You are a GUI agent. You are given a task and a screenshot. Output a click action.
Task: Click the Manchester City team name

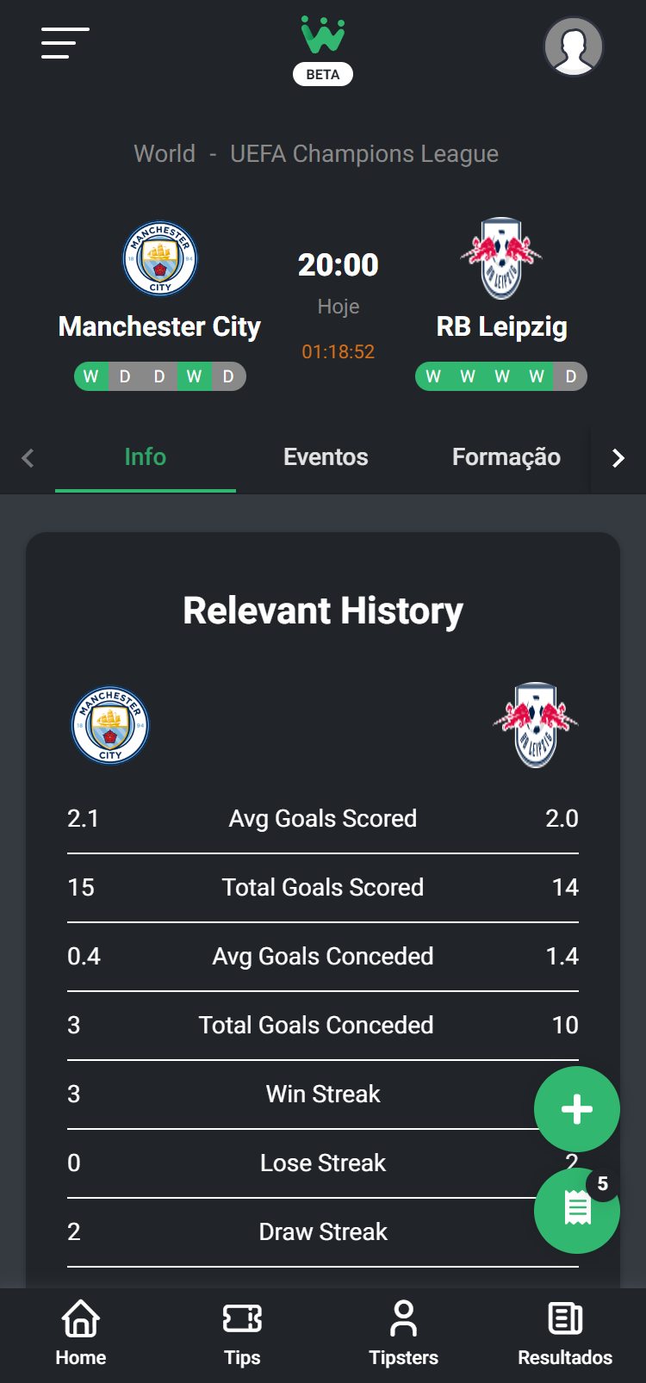click(159, 327)
